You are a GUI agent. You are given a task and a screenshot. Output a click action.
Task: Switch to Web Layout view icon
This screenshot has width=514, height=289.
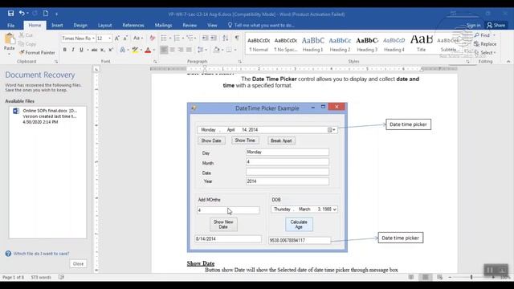439,277
